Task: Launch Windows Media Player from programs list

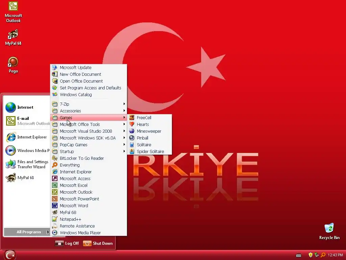Action: pyautogui.click(x=89, y=233)
